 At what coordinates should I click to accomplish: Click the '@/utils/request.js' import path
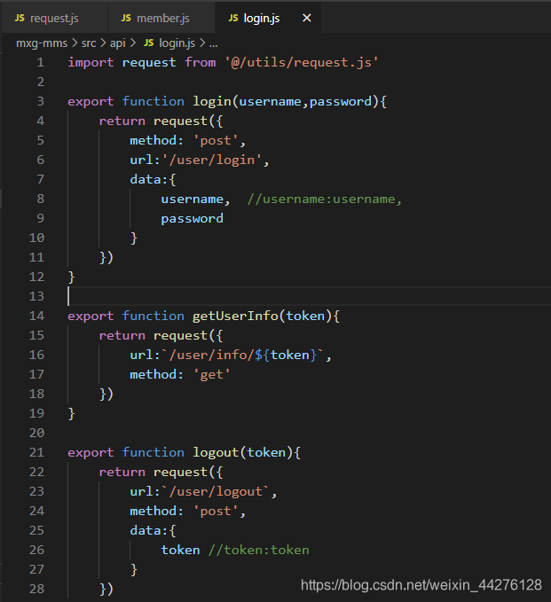[302, 62]
